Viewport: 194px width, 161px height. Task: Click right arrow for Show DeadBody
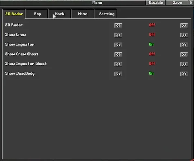[184, 74]
